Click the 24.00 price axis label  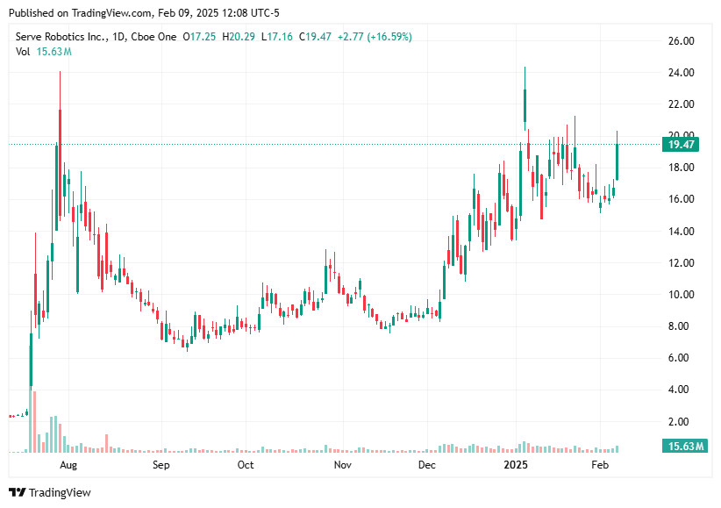point(681,73)
